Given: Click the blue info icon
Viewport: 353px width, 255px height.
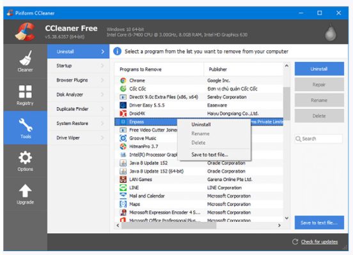Looking at the screenshot, I should point(117,52).
